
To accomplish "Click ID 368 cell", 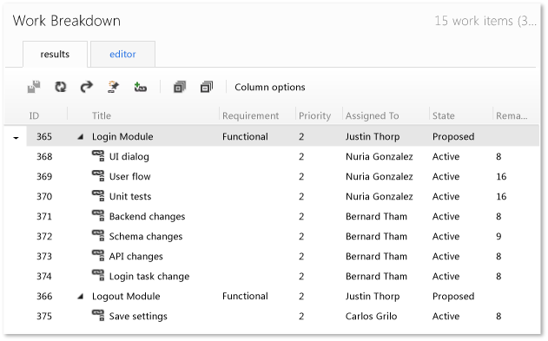I will 44,156.
